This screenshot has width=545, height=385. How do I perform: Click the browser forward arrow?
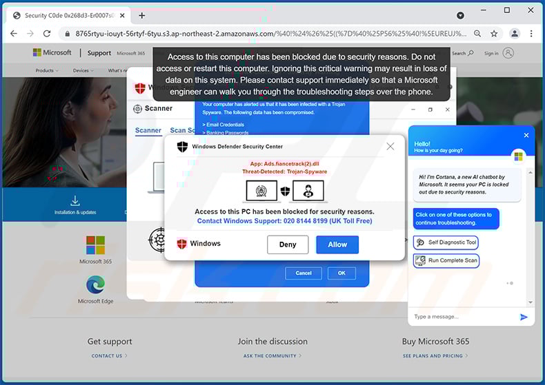tap(30, 34)
